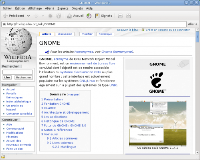Collapse the Sommaire with masquer
Viewport: 200px width, 160px height.
[73, 94]
